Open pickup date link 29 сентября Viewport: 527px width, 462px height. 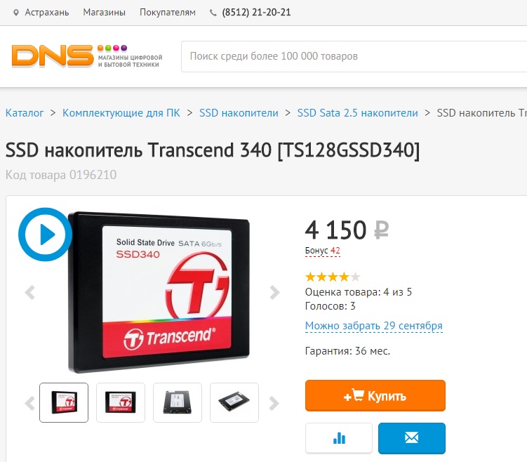click(x=374, y=326)
